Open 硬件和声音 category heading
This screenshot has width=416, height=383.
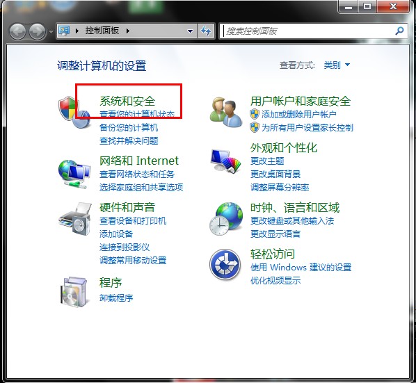coord(127,208)
